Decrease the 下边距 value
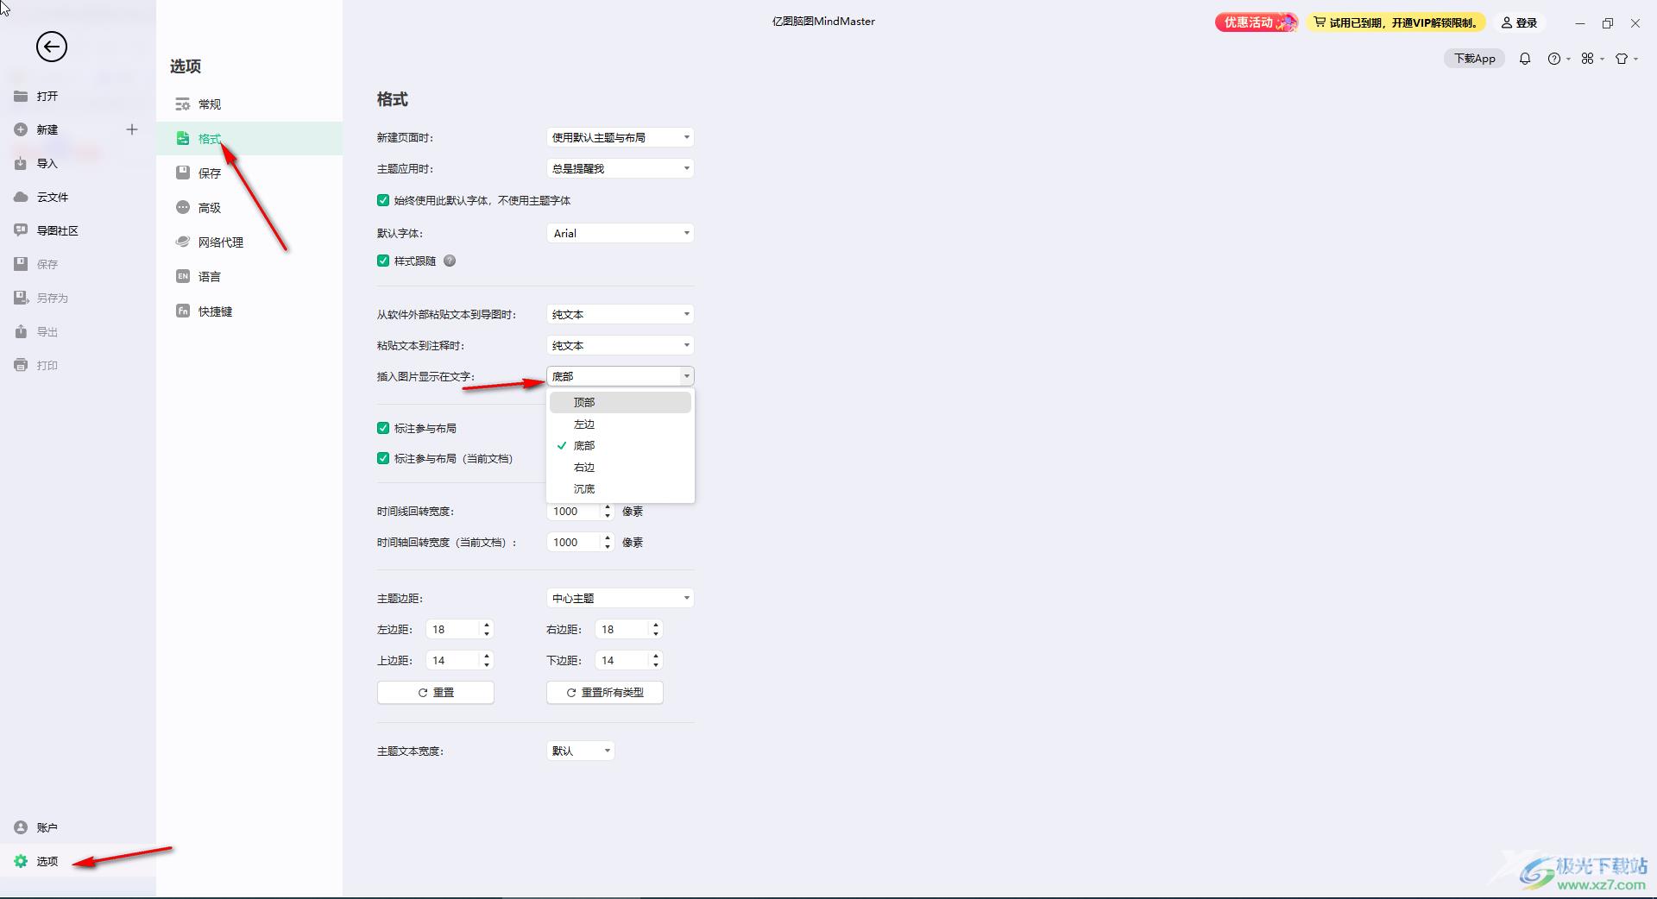 656,665
